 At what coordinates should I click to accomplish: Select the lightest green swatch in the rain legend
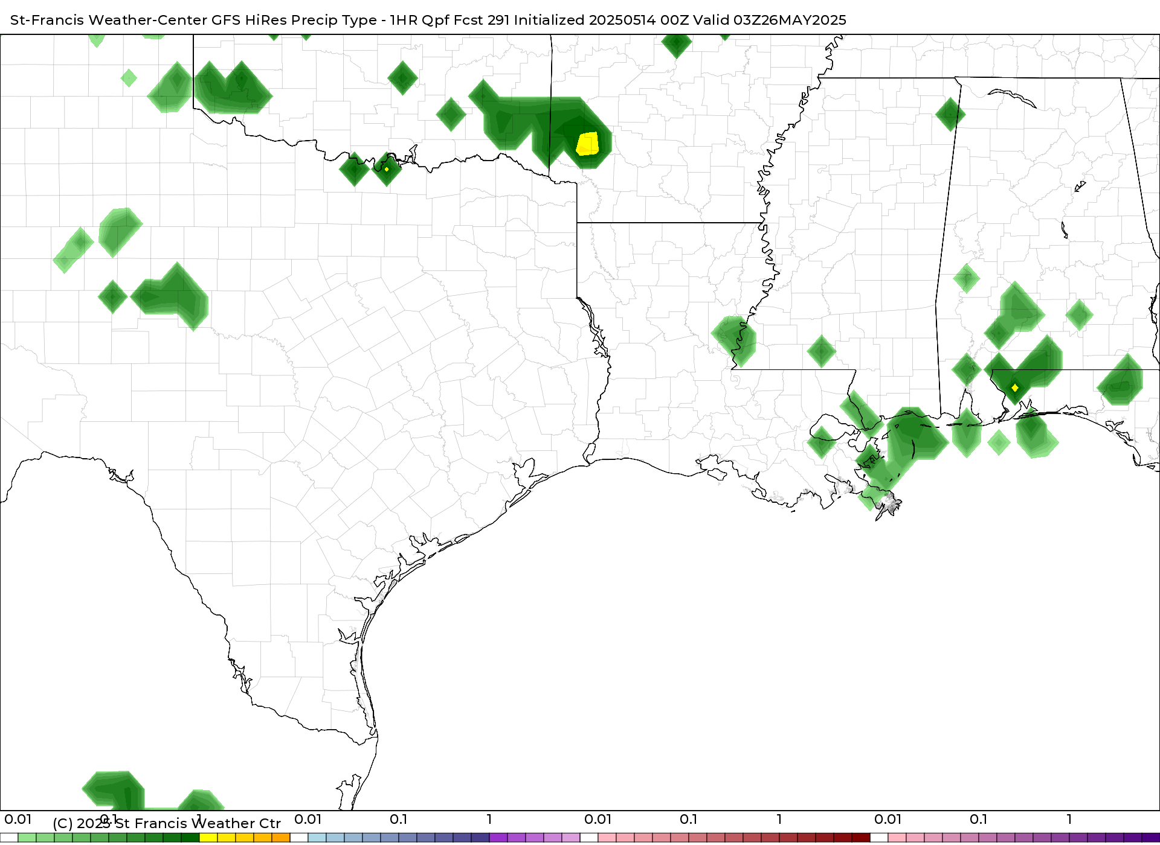pos(27,838)
